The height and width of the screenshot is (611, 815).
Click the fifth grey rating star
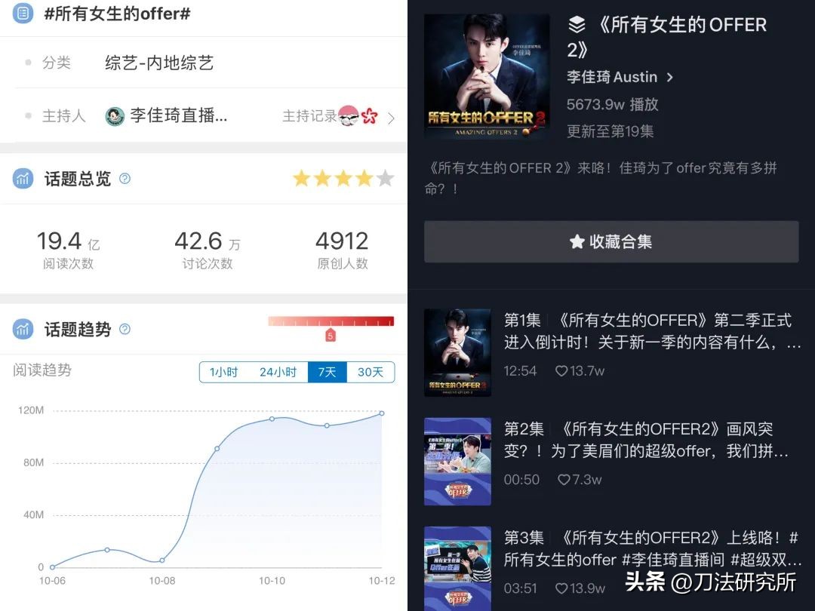point(385,178)
